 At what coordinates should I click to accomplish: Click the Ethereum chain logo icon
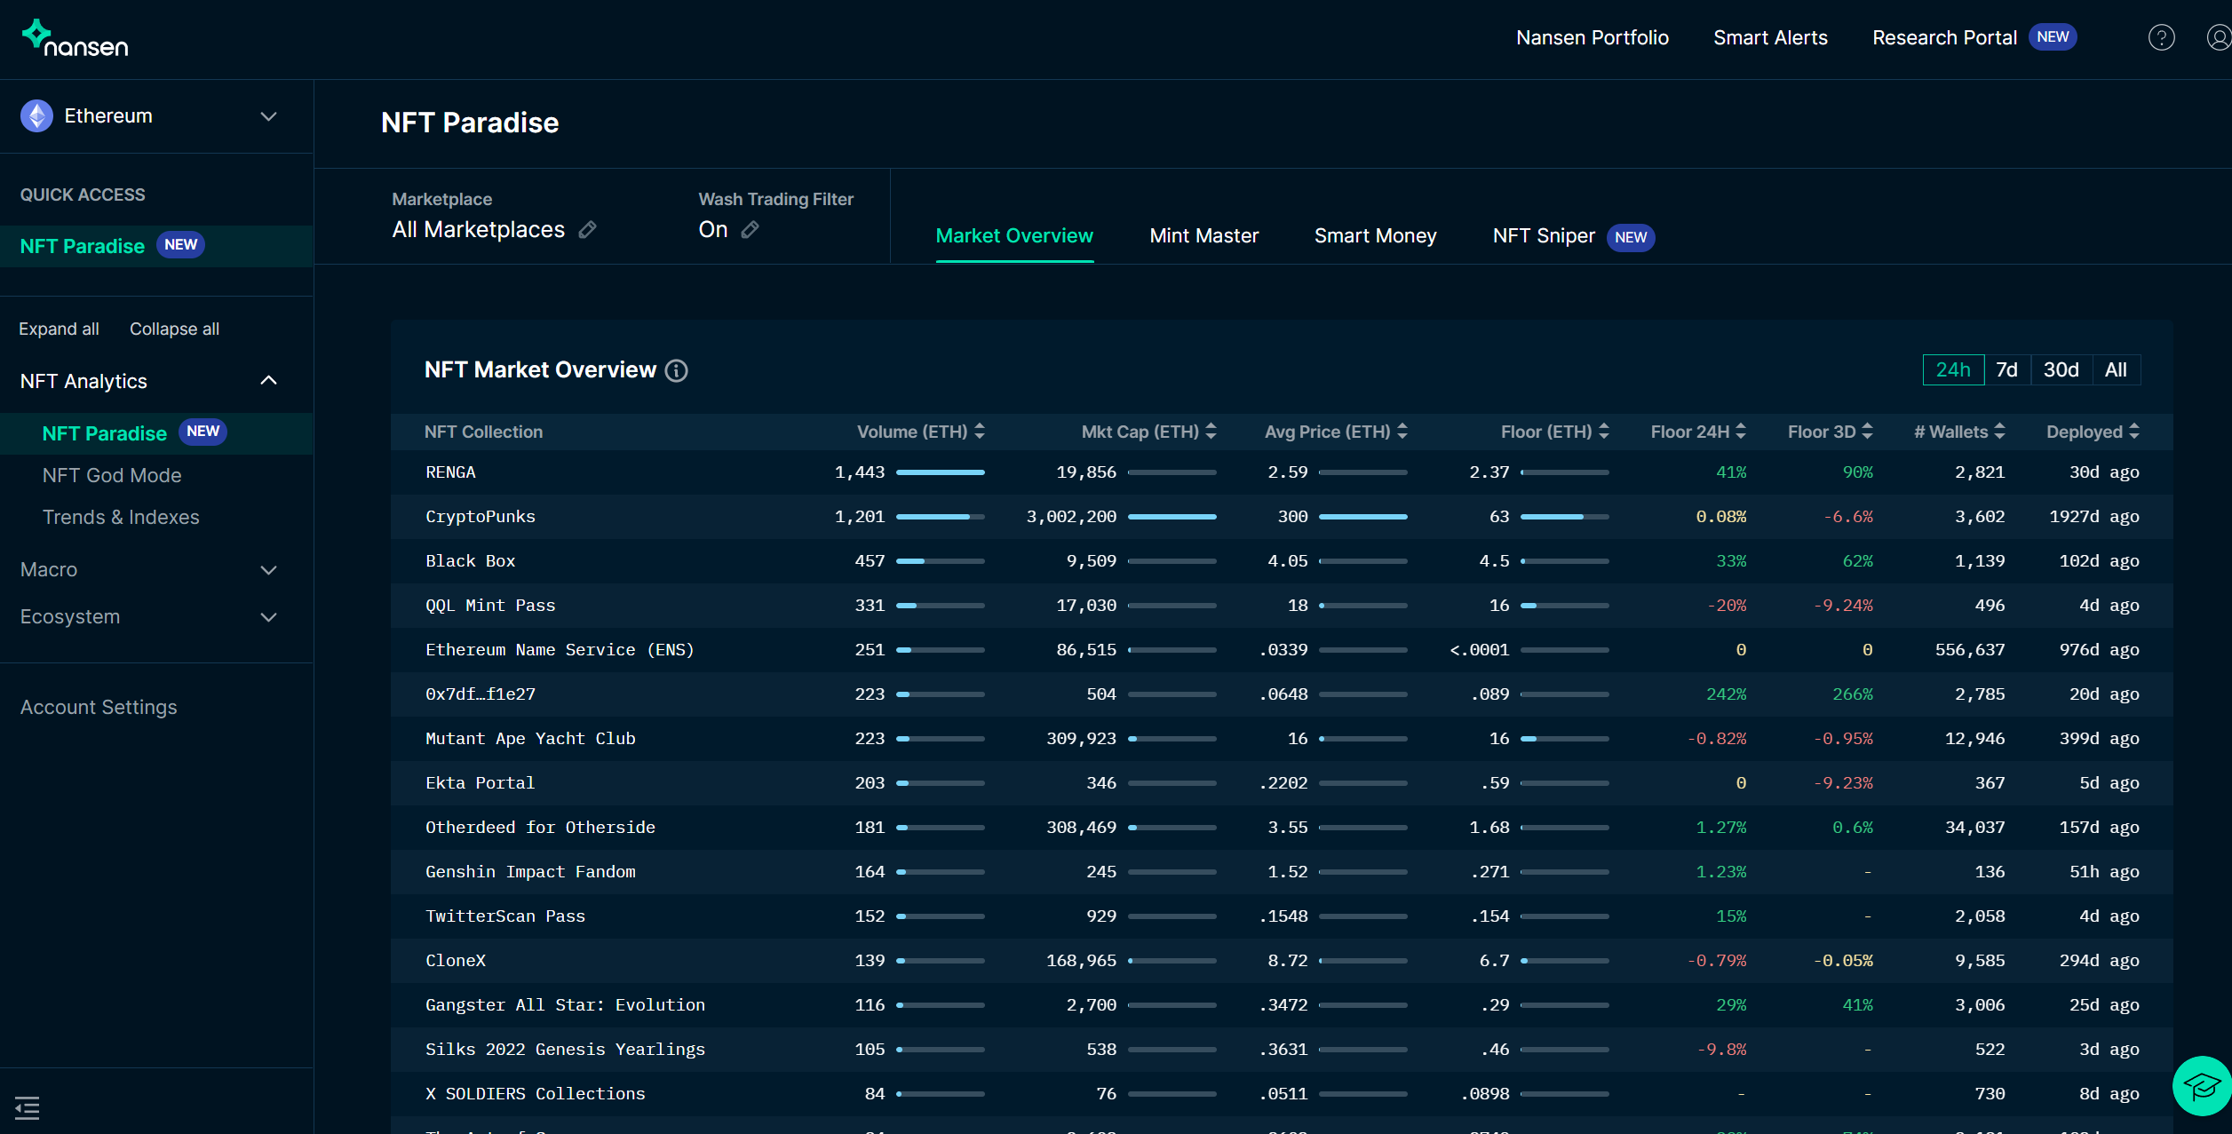36,116
